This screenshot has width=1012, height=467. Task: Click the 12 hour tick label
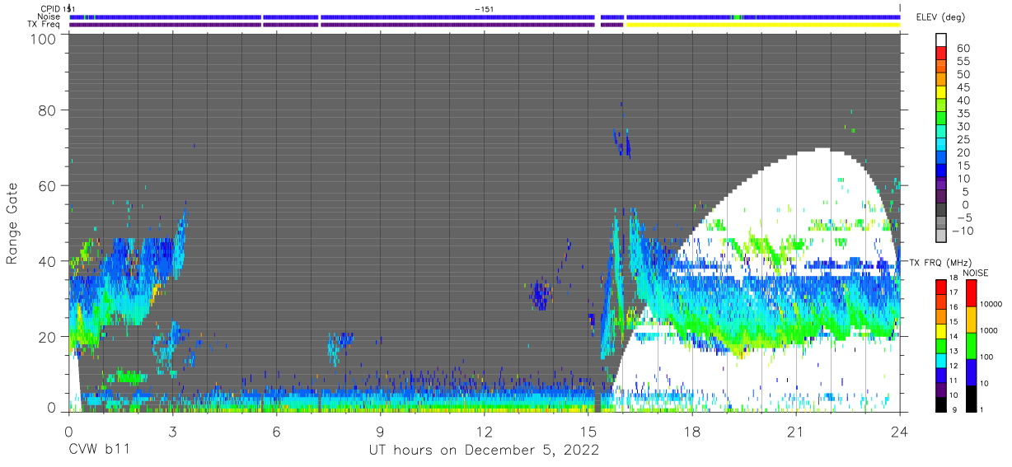point(484,431)
